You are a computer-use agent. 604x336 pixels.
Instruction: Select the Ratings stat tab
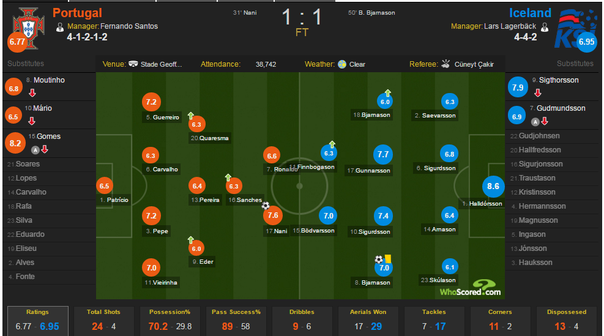(x=38, y=320)
